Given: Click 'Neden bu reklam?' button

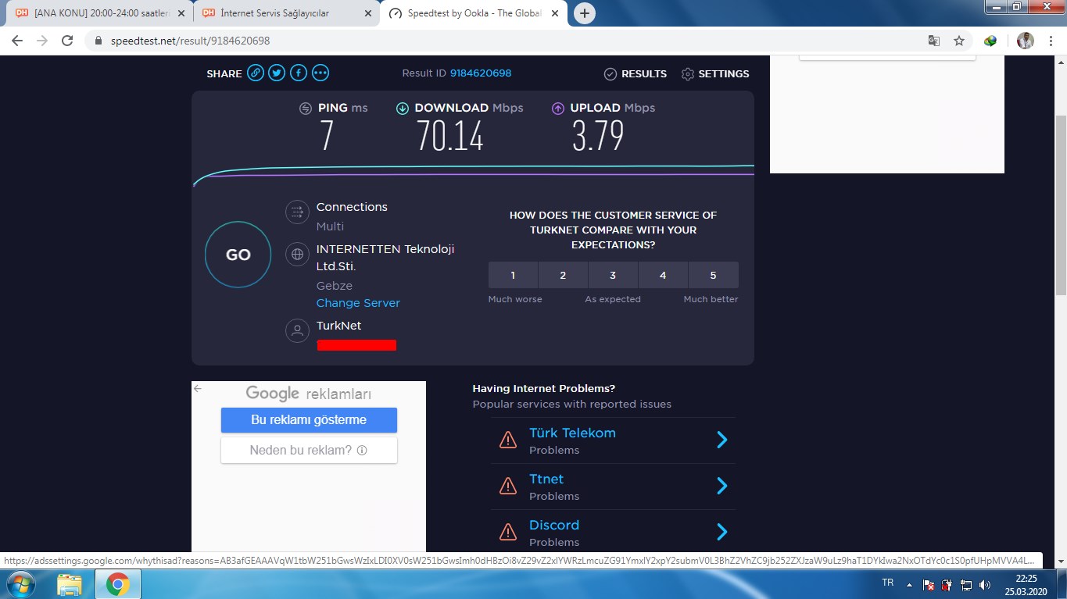Looking at the screenshot, I should 309,450.
